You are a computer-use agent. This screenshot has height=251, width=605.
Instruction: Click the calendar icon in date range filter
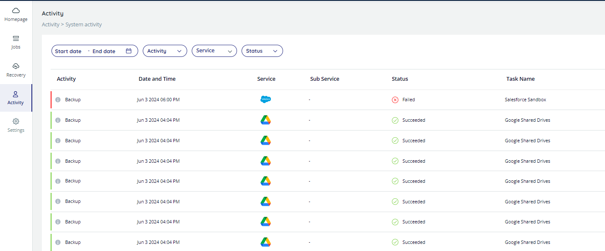[x=129, y=51]
